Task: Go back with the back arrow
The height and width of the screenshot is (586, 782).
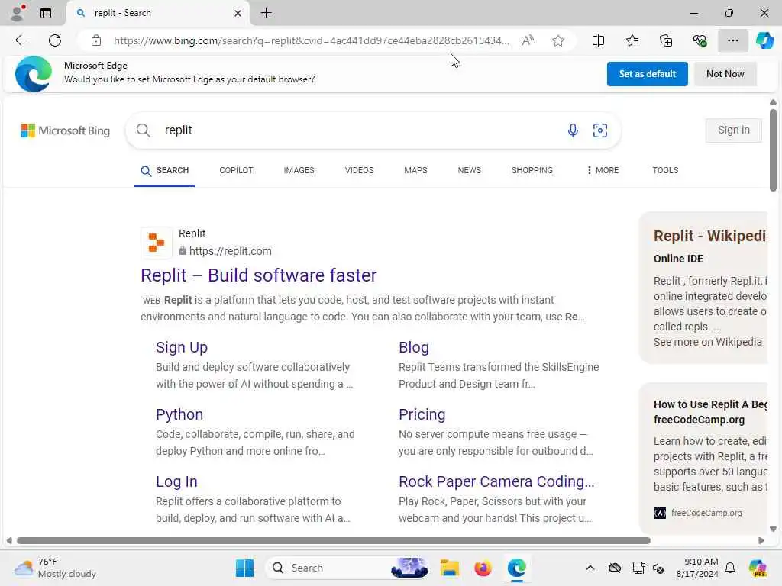Action: (21, 40)
